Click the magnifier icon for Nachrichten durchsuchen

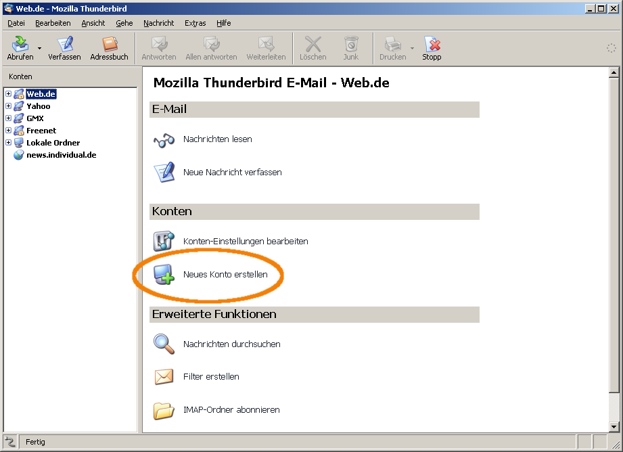(x=164, y=344)
